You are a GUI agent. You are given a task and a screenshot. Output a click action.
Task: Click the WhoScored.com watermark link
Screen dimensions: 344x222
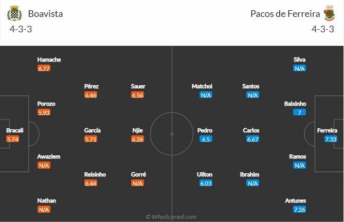pos(171,217)
